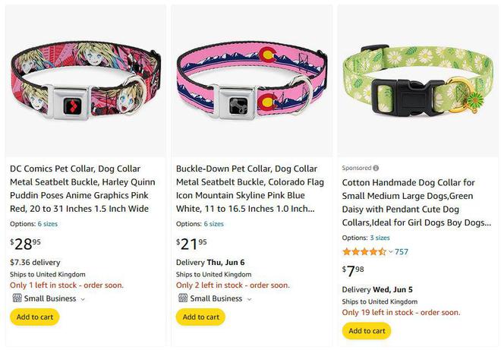Open the green daisy collar product image
This screenshot has height=350, width=501.
[x=418, y=80]
